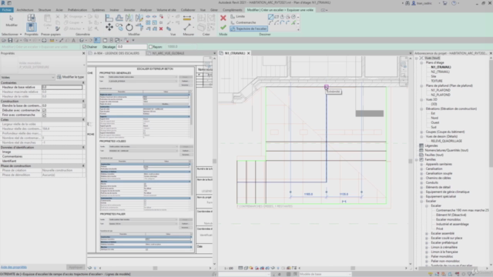Click the N1 view horizontal scrollbar
Viewport: 493px width, 277px height.
click(x=353, y=269)
